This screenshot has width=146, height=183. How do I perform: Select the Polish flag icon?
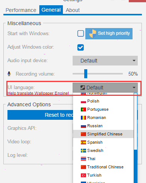point(83,101)
